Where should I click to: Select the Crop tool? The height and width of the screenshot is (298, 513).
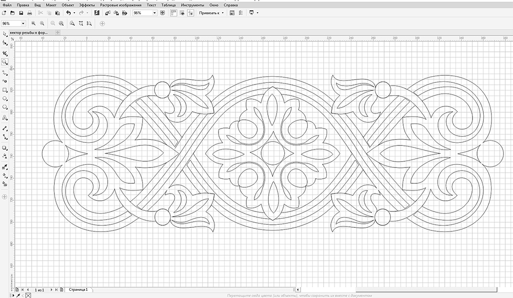click(5, 53)
